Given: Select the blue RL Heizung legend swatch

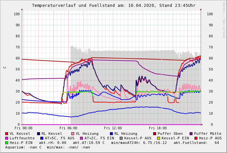Looking at the screenshot, I should point(111,134).
